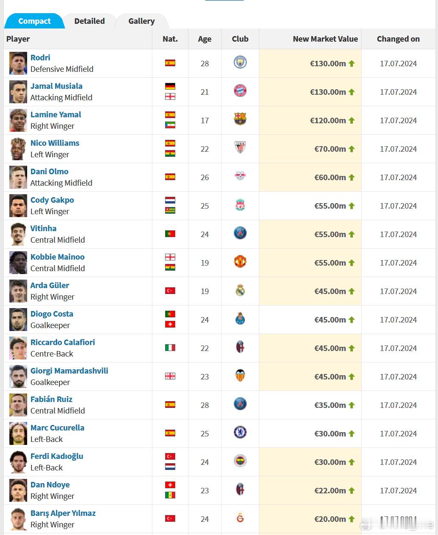Image resolution: width=438 pixels, height=535 pixels.
Task: Select the Liverpool club crest
Action: click(x=240, y=205)
